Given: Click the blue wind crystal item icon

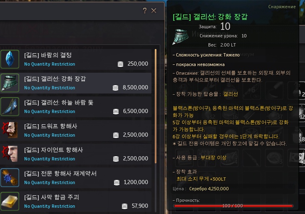Looking at the screenshot, I should (x=10, y=59).
